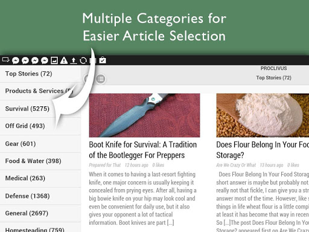Open the Medical (263) category
Viewport: 309px width, 232px height.
(40, 178)
